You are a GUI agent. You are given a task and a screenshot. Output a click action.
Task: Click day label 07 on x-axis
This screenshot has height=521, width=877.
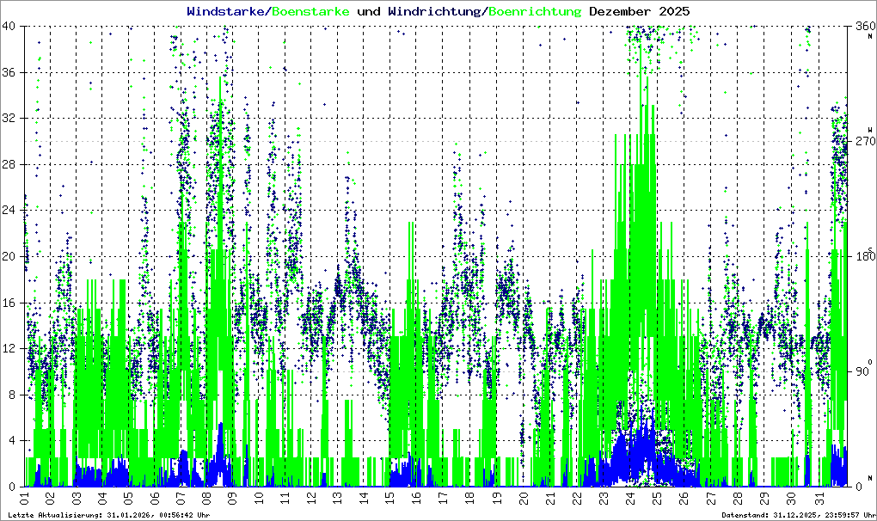click(181, 498)
